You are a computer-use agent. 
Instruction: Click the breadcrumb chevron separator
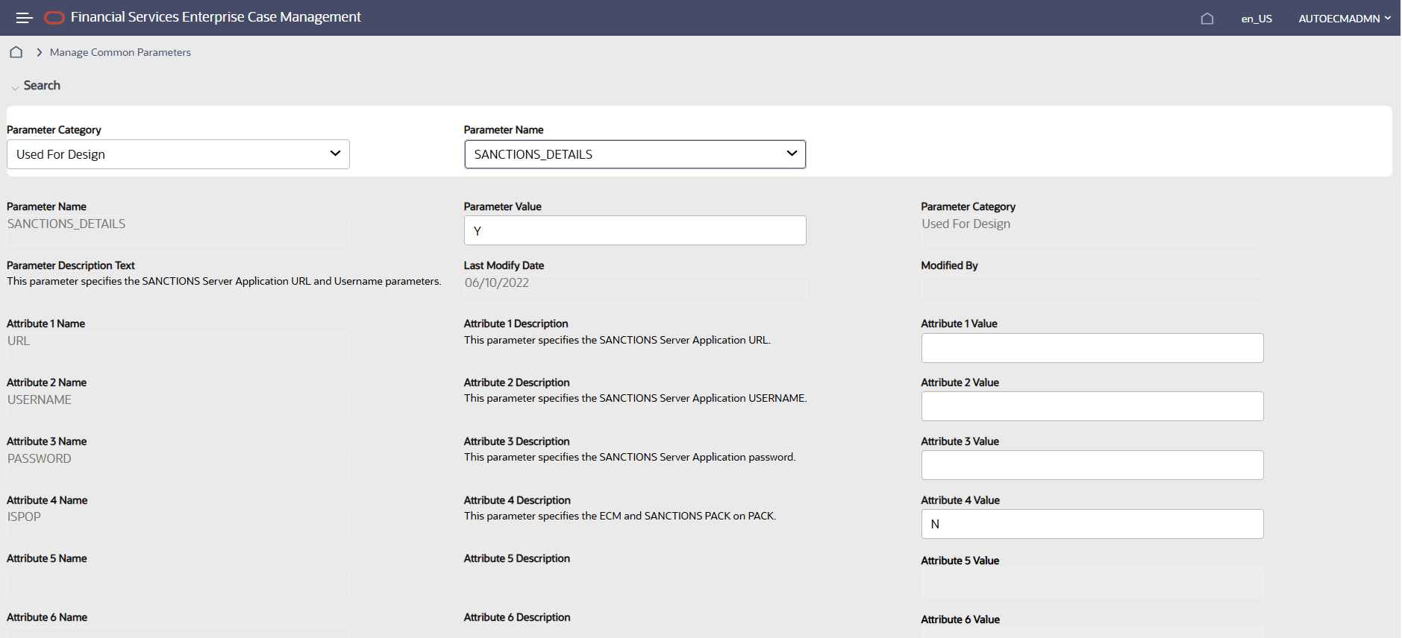click(39, 52)
